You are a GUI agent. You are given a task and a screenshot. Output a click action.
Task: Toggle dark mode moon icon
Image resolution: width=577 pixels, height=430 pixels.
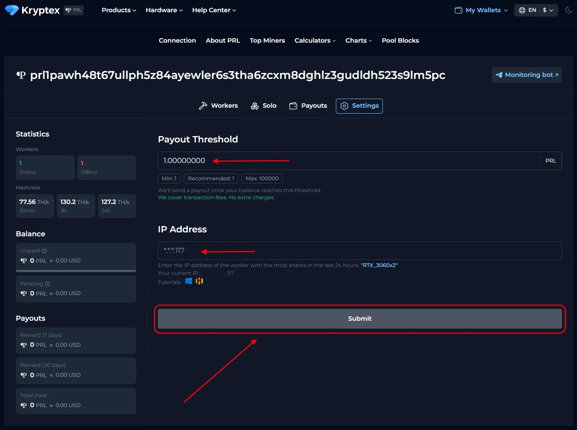[569, 10]
